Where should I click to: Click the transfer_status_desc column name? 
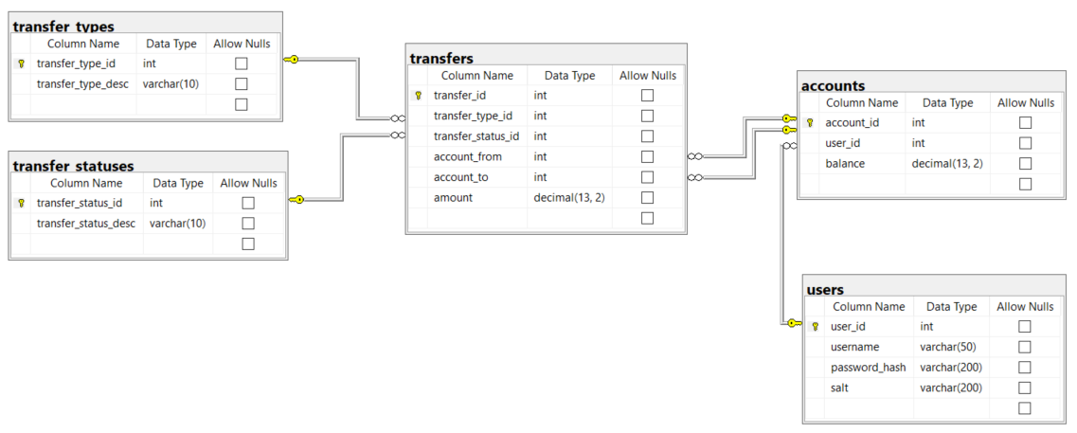click(x=86, y=224)
